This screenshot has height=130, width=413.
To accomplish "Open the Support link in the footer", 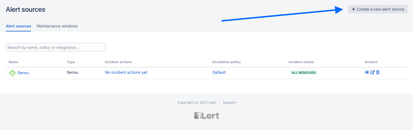I will [229, 103].
